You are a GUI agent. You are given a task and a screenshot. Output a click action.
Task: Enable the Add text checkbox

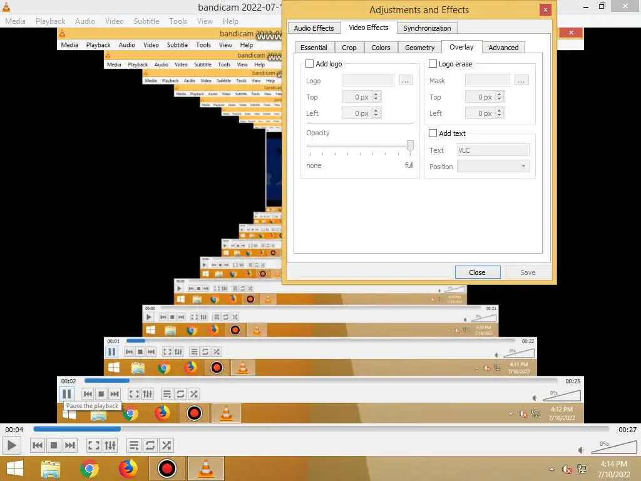pos(433,133)
